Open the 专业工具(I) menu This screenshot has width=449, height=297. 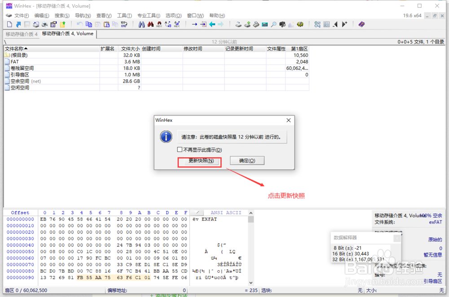click(x=149, y=15)
